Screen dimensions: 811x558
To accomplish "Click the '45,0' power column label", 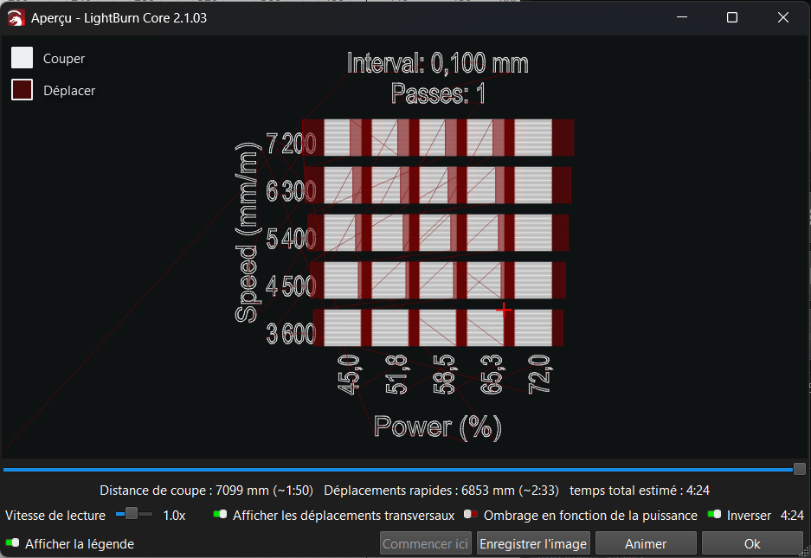I will coord(349,375).
